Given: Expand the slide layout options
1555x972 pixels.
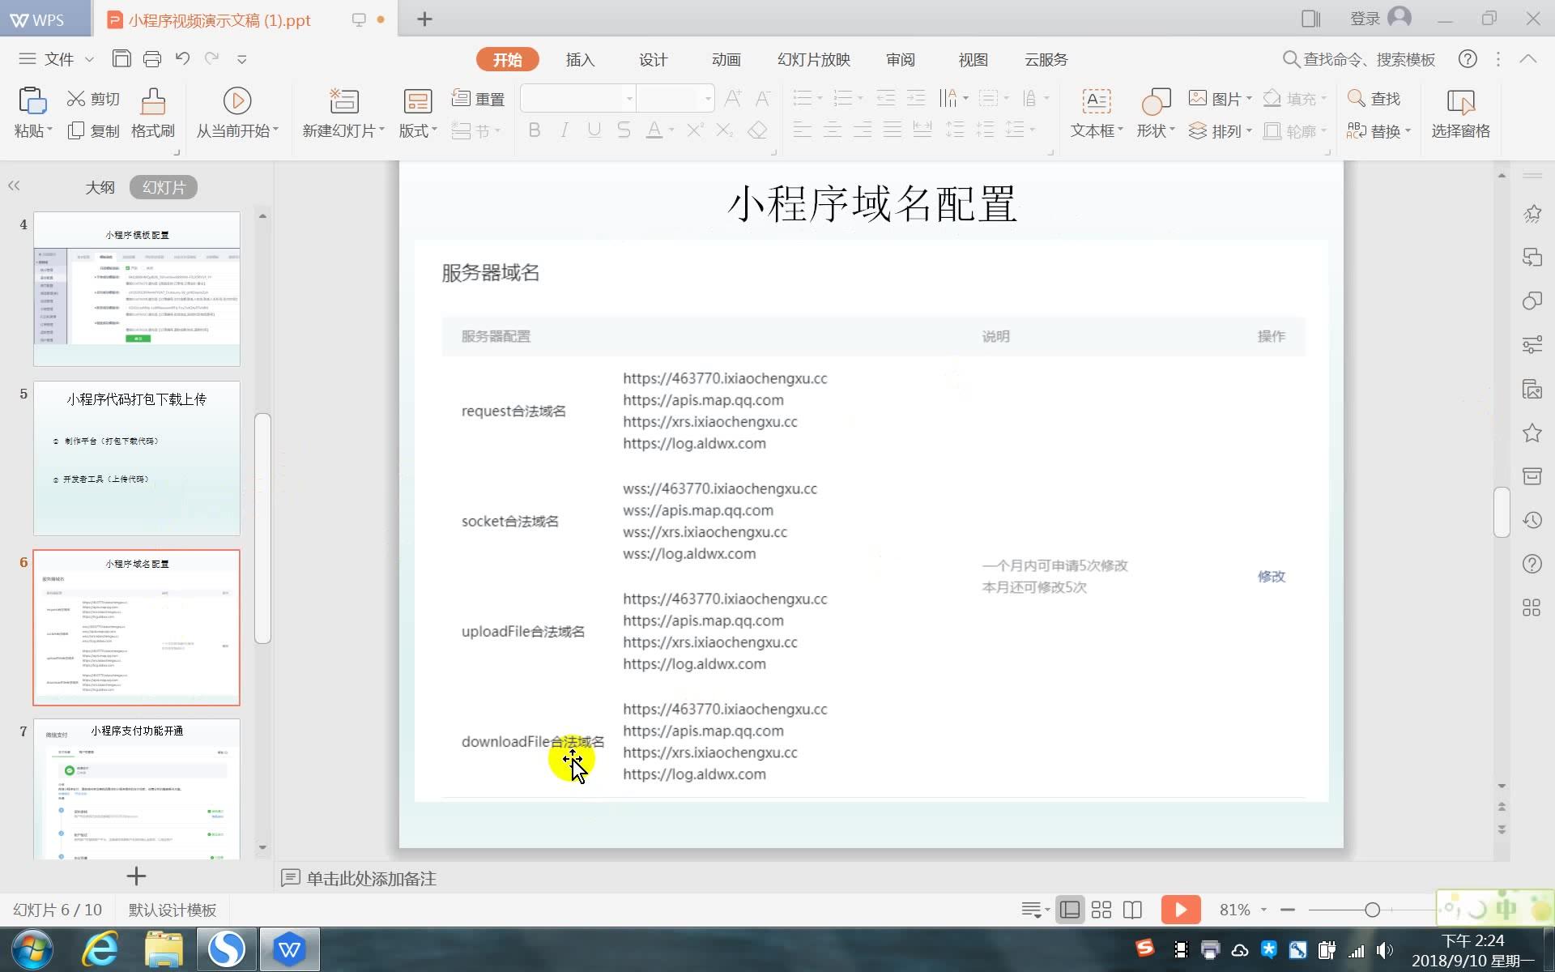Looking at the screenshot, I should (x=416, y=113).
